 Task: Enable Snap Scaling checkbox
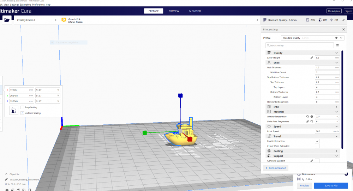(x=22, y=107)
